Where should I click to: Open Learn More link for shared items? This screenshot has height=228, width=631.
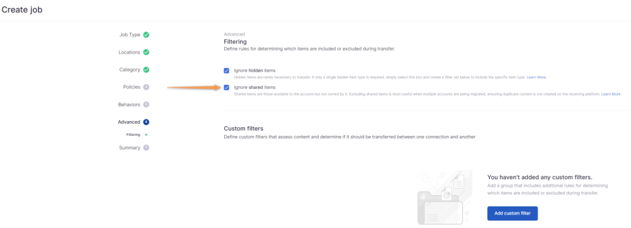[x=611, y=94]
